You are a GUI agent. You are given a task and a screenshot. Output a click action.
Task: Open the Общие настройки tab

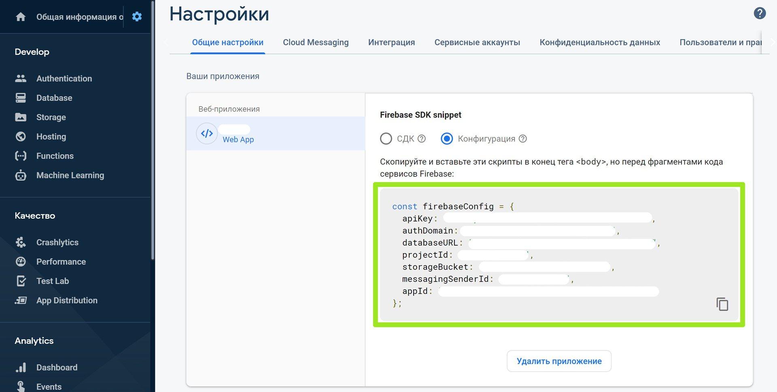pos(227,42)
